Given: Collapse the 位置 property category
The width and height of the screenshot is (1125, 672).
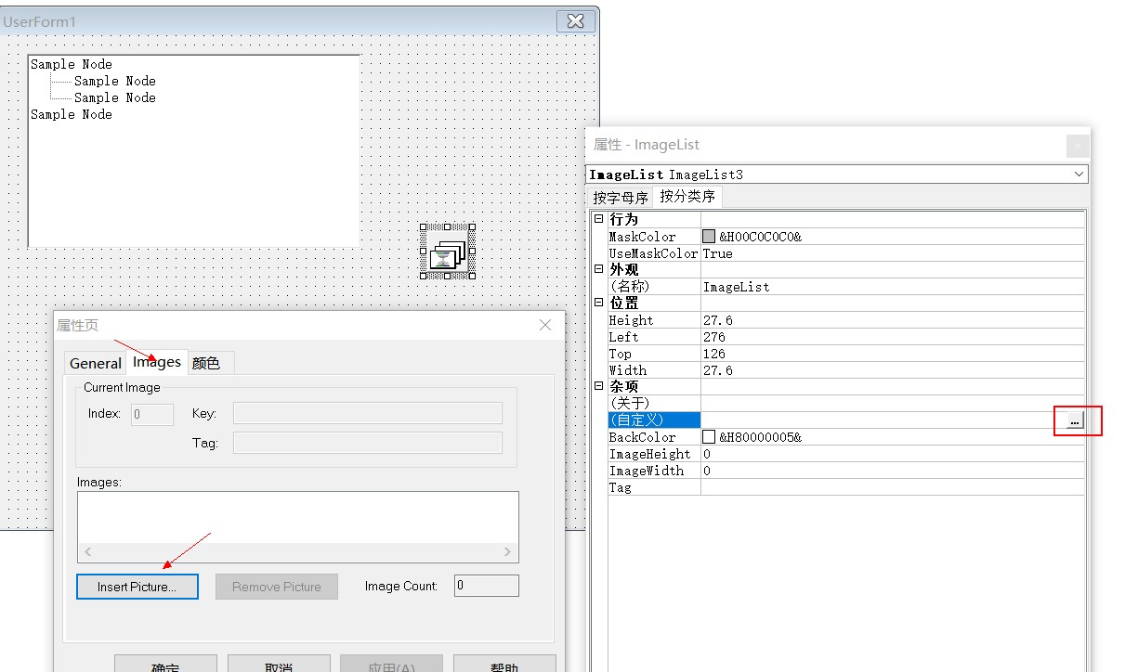Looking at the screenshot, I should click(598, 303).
